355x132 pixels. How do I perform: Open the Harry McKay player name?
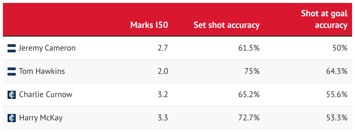click(x=41, y=118)
